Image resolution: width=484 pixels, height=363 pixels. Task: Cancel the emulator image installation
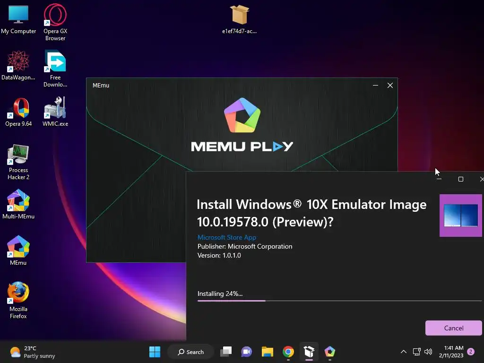tap(453, 328)
